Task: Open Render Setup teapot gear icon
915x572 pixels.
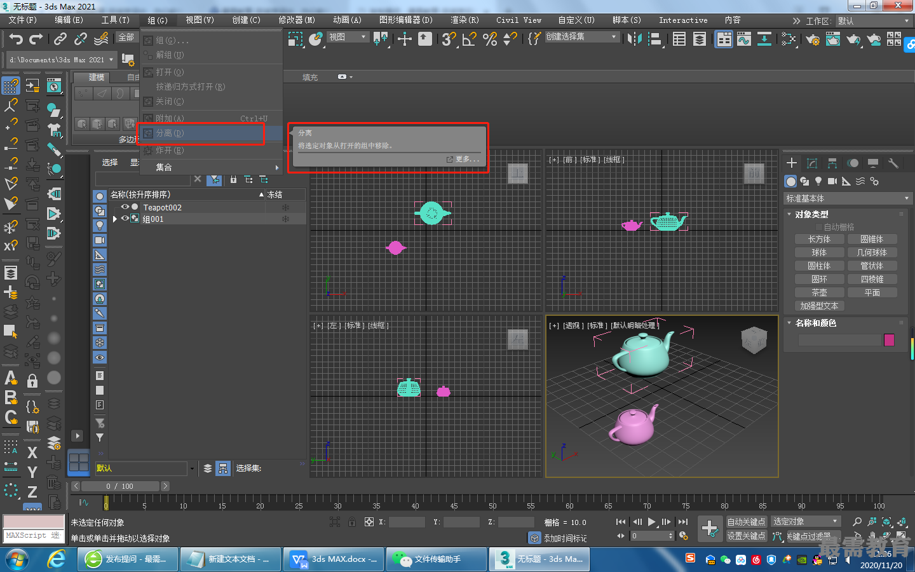Action: pos(813,39)
